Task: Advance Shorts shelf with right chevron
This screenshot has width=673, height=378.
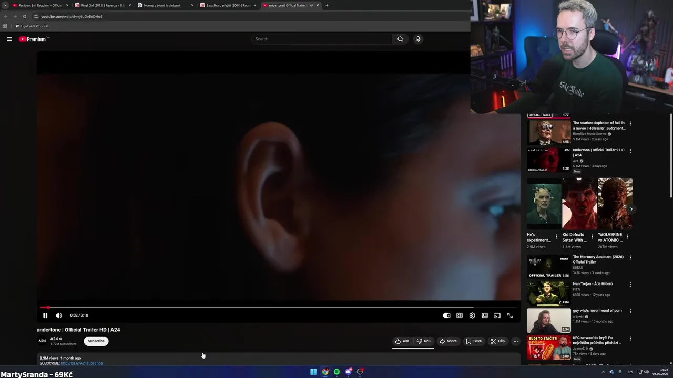Action: 631,209
